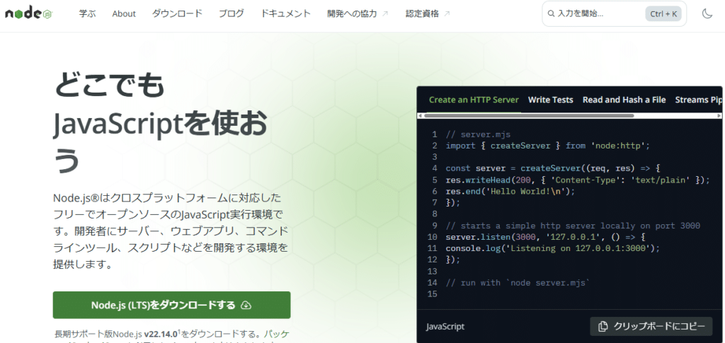Click the パッケ link after version text
The image size is (725, 343).
(277, 334)
